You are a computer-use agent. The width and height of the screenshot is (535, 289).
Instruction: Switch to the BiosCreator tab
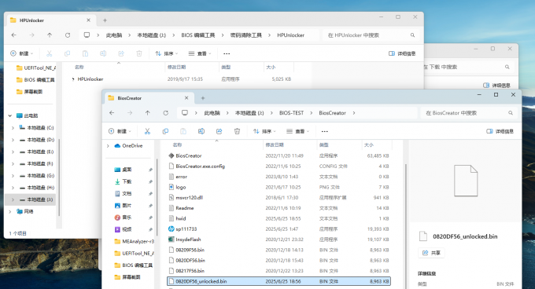(x=149, y=98)
